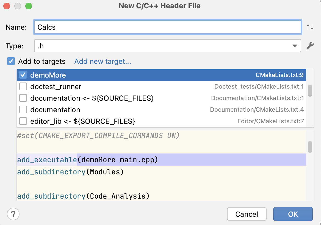Open CMakeLists.txt:9 for demoMore

280,75
